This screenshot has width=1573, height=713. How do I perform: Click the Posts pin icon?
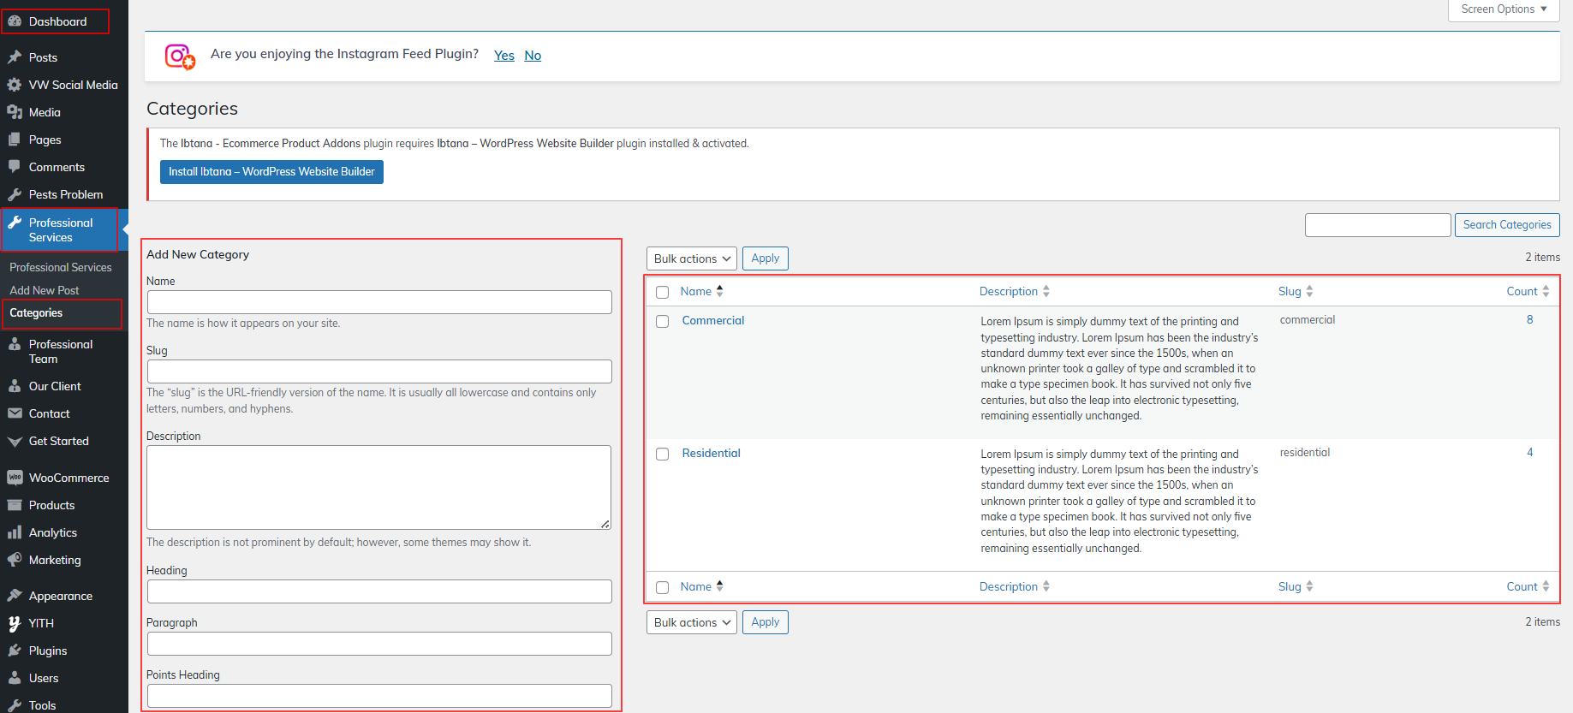point(15,57)
